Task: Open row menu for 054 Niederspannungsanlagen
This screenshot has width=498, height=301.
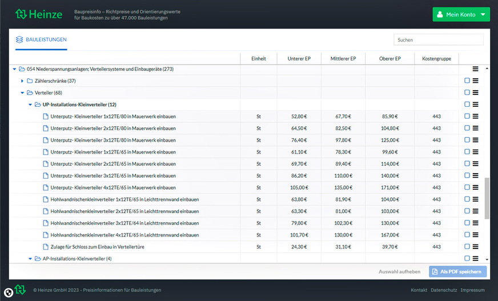Action: (x=475, y=69)
